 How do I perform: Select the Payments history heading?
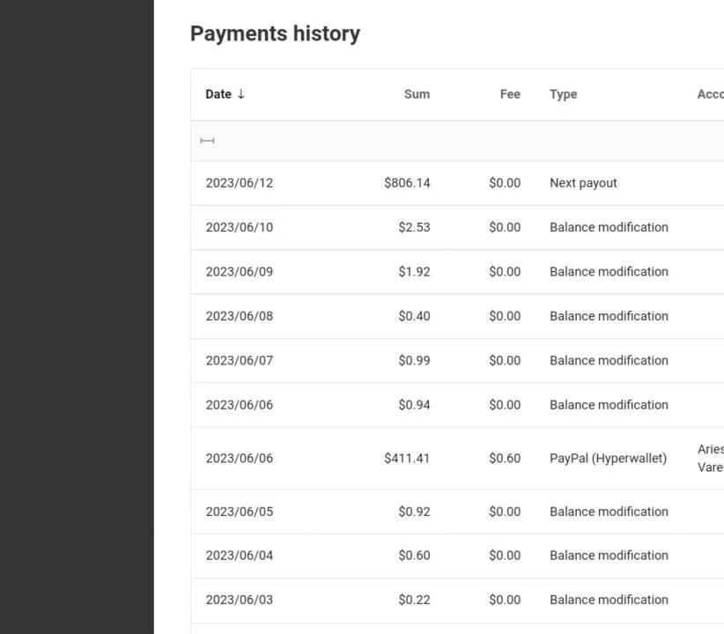(x=275, y=33)
